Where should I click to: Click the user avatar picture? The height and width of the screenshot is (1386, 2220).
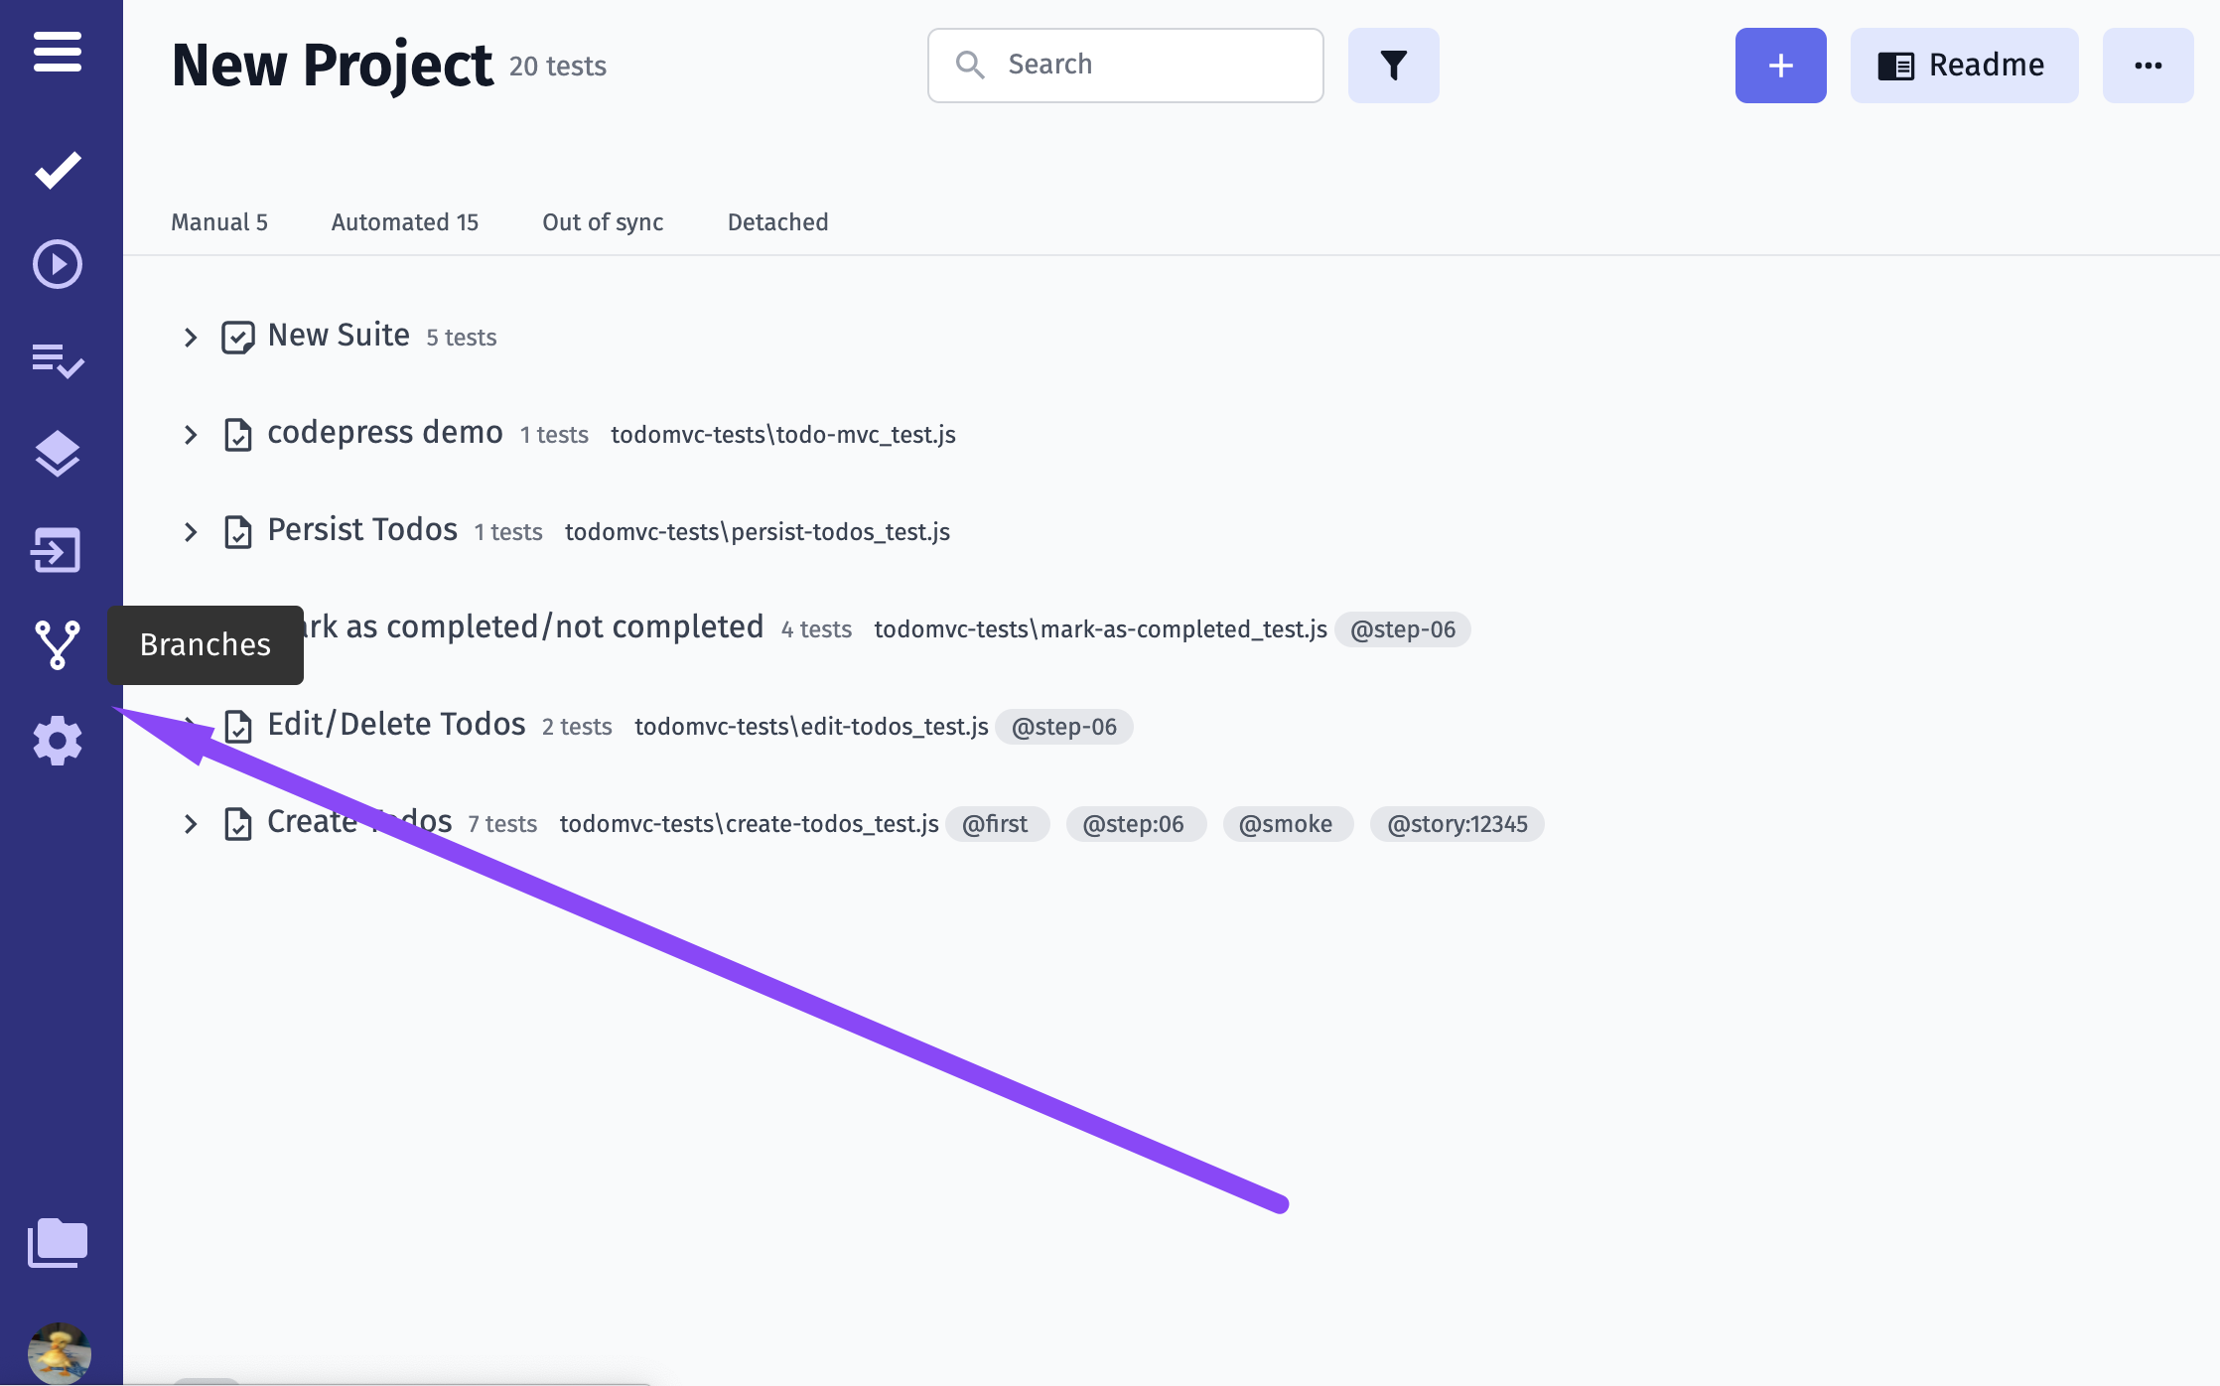pyautogui.click(x=60, y=1352)
